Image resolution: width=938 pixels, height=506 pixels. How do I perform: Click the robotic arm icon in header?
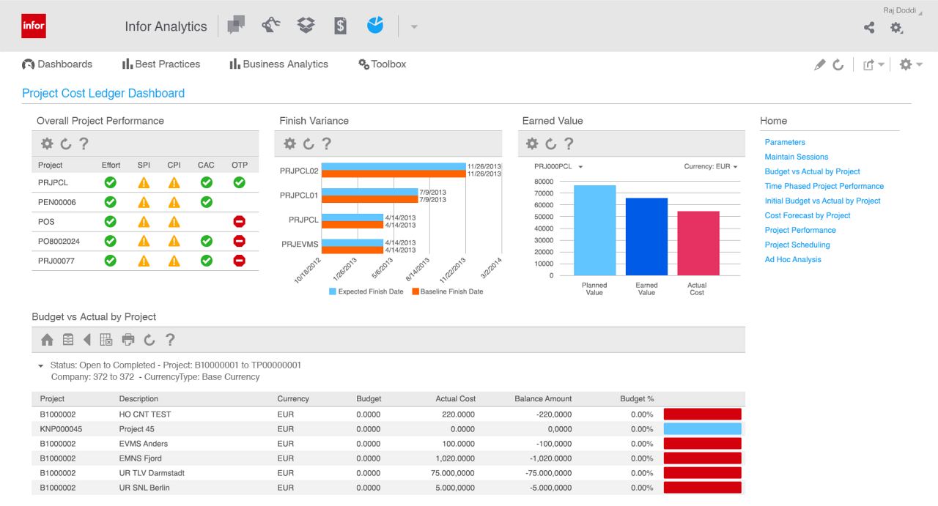coord(270,26)
